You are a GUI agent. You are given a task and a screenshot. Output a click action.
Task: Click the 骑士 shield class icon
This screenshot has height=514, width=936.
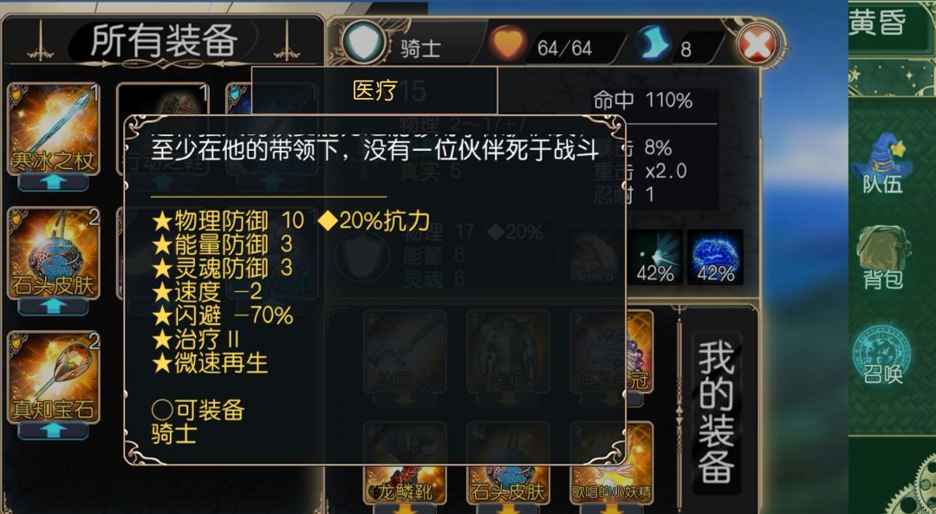[x=364, y=43]
